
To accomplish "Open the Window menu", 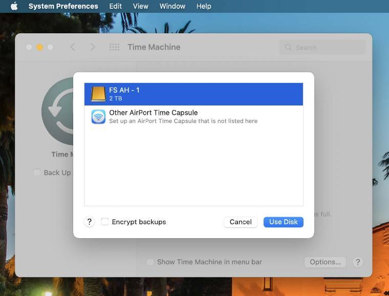I will 172,6.
